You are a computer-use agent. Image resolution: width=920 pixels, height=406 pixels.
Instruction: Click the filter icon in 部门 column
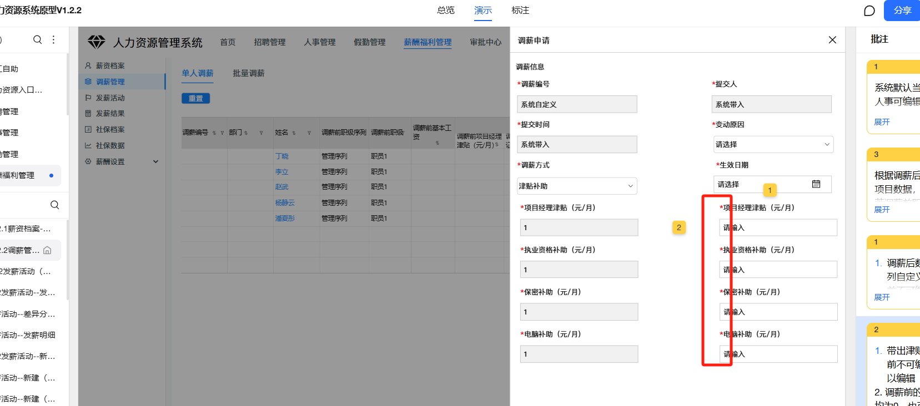click(261, 133)
